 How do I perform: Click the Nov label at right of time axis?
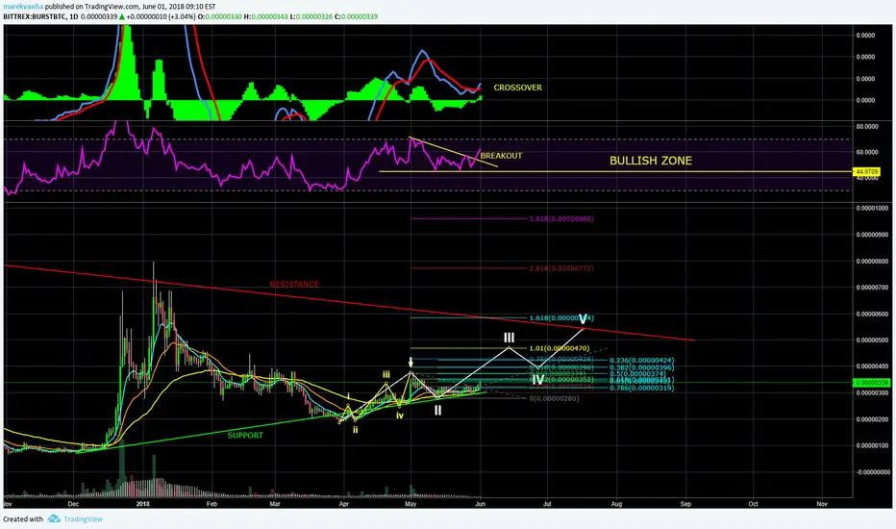click(x=822, y=504)
